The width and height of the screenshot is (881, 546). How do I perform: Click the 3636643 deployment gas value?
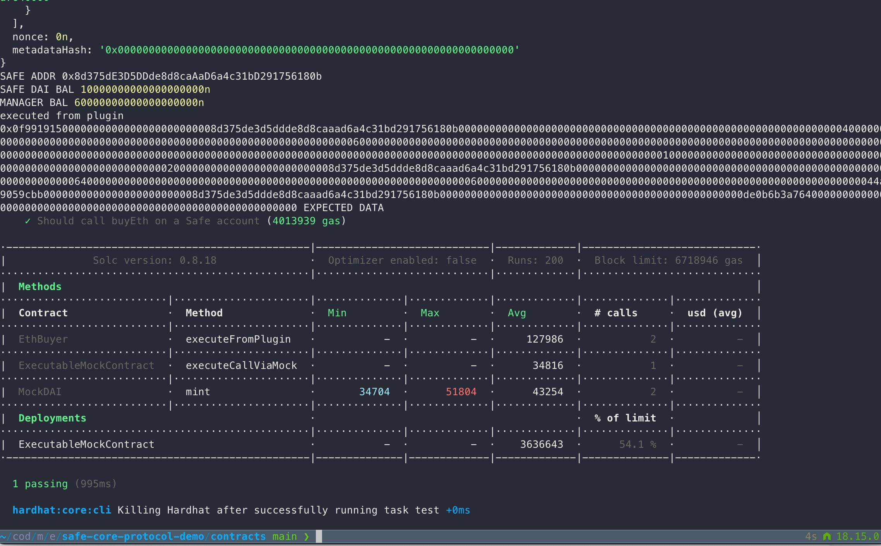point(542,444)
